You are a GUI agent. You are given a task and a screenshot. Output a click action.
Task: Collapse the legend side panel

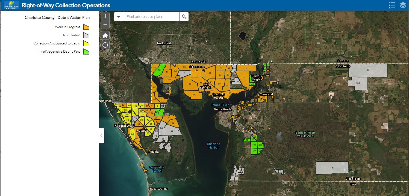coord(101,135)
